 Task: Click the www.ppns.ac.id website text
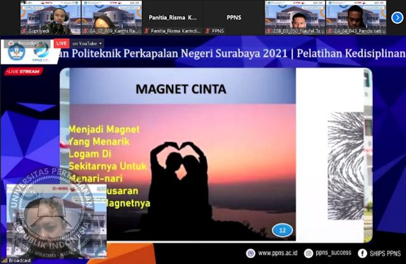(x=278, y=253)
